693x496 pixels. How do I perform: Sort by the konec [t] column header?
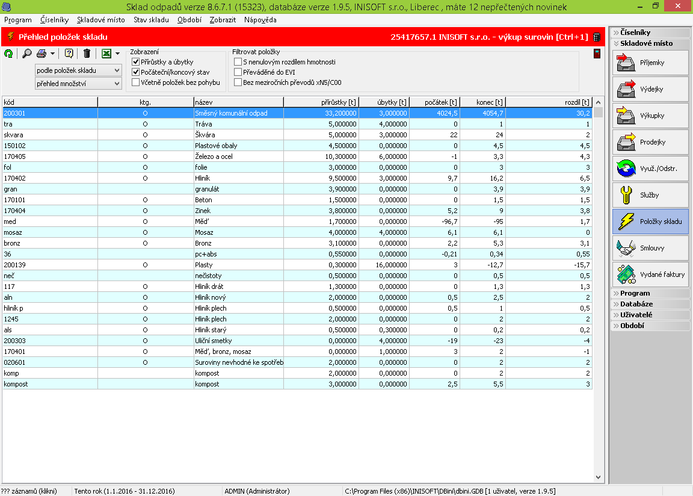482,102
